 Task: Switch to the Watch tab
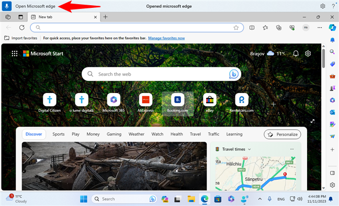click(157, 134)
